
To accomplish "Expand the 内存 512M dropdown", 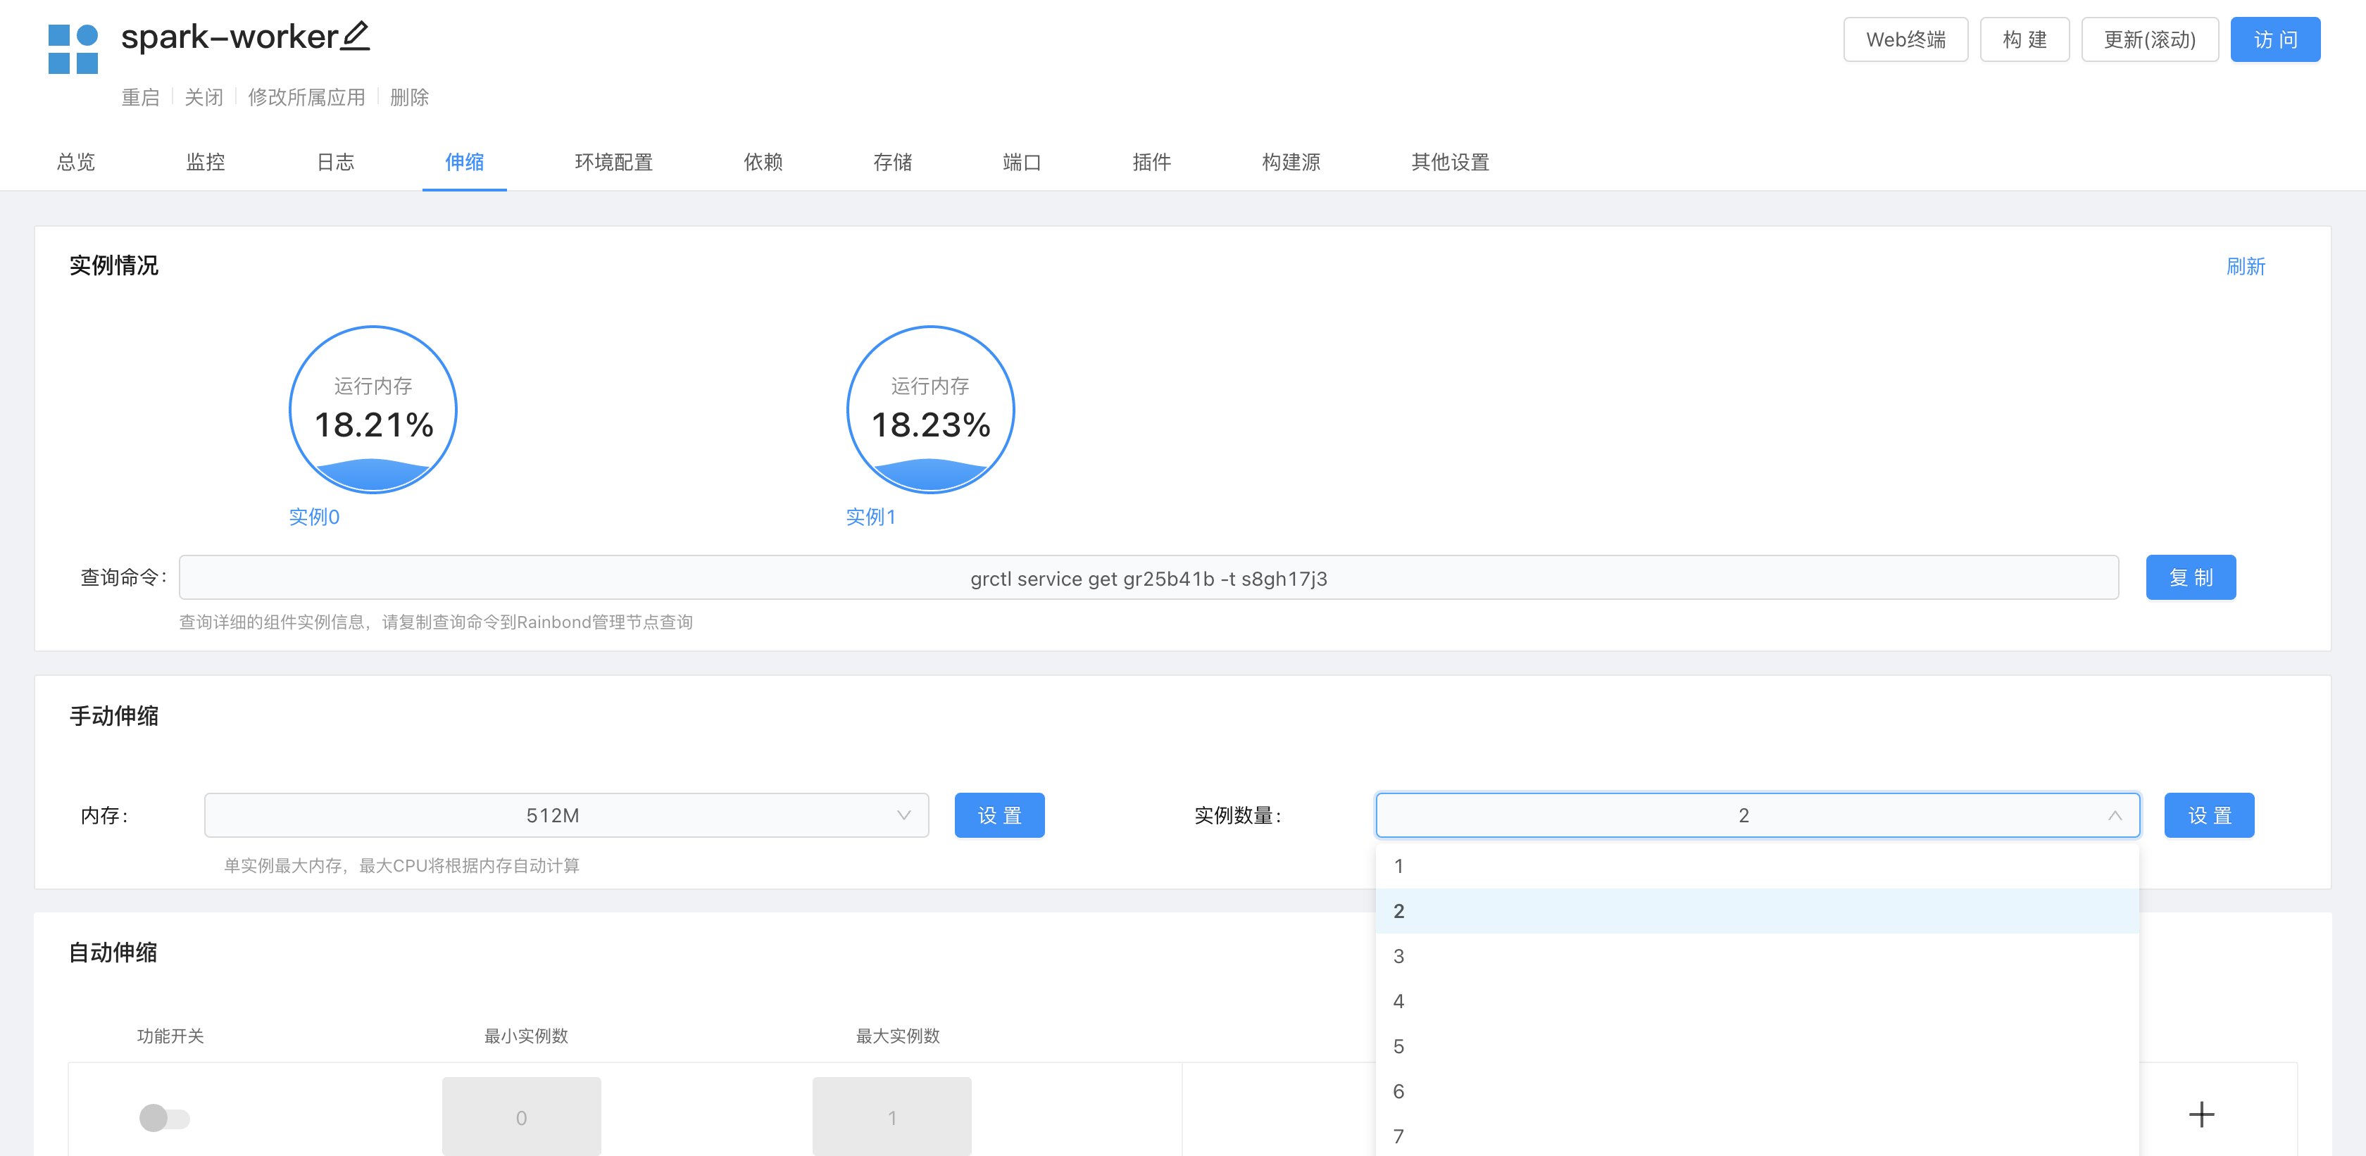I will pyautogui.click(x=565, y=815).
